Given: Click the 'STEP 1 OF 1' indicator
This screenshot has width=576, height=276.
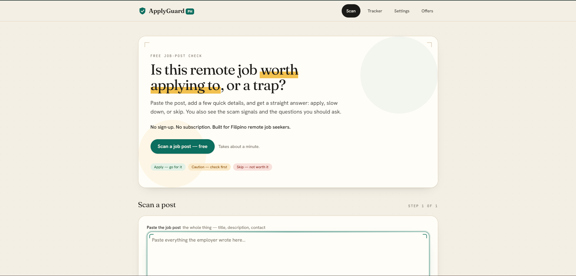Looking at the screenshot, I should click(423, 206).
